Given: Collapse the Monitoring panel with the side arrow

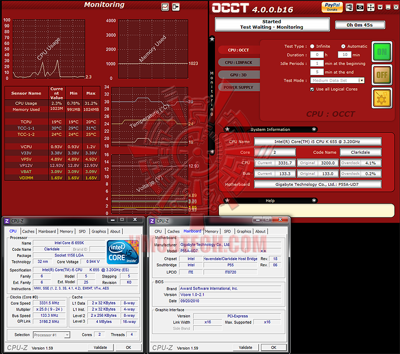Looking at the screenshot, I should pyautogui.click(x=212, y=151).
